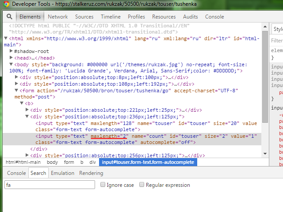Viewport: 283px width, 212px height.
Task: Switch to the Network tab
Action: [x=57, y=17]
